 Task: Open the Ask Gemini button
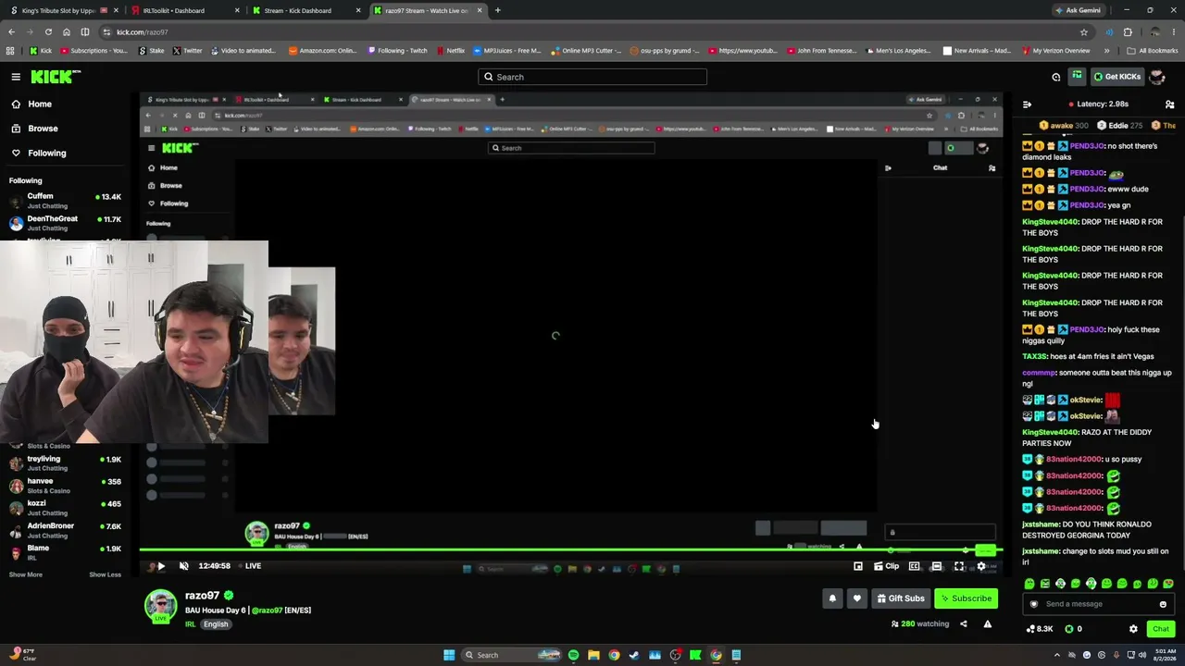coord(1078,10)
